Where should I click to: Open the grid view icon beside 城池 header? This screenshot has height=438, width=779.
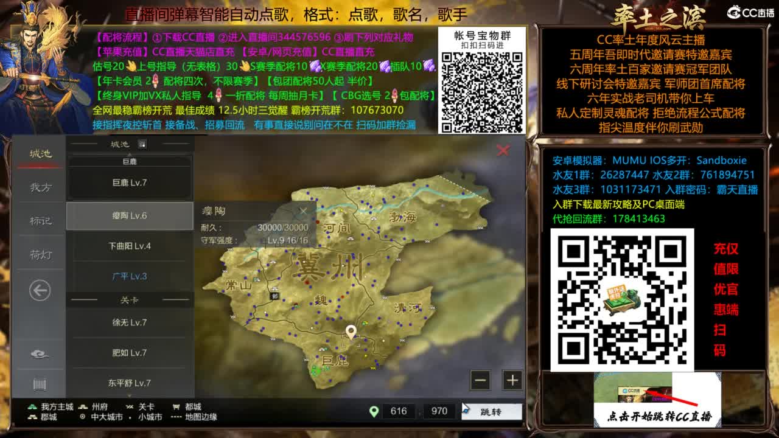click(142, 144)
